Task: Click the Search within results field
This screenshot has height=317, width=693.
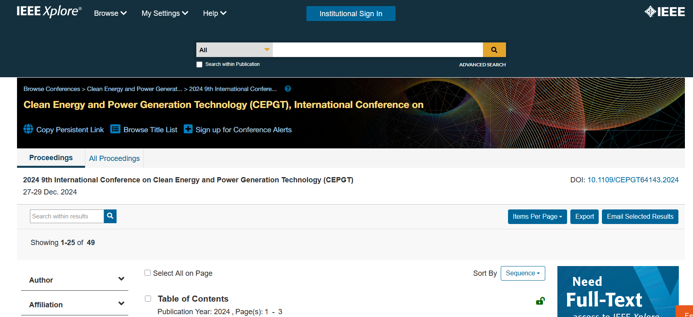Action: pos(67,216)
